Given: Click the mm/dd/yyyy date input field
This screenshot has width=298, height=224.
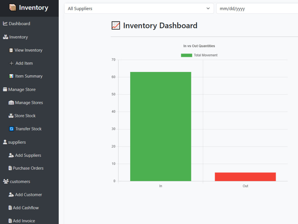Looking at the screenshot, I should [x=257, y=8].
